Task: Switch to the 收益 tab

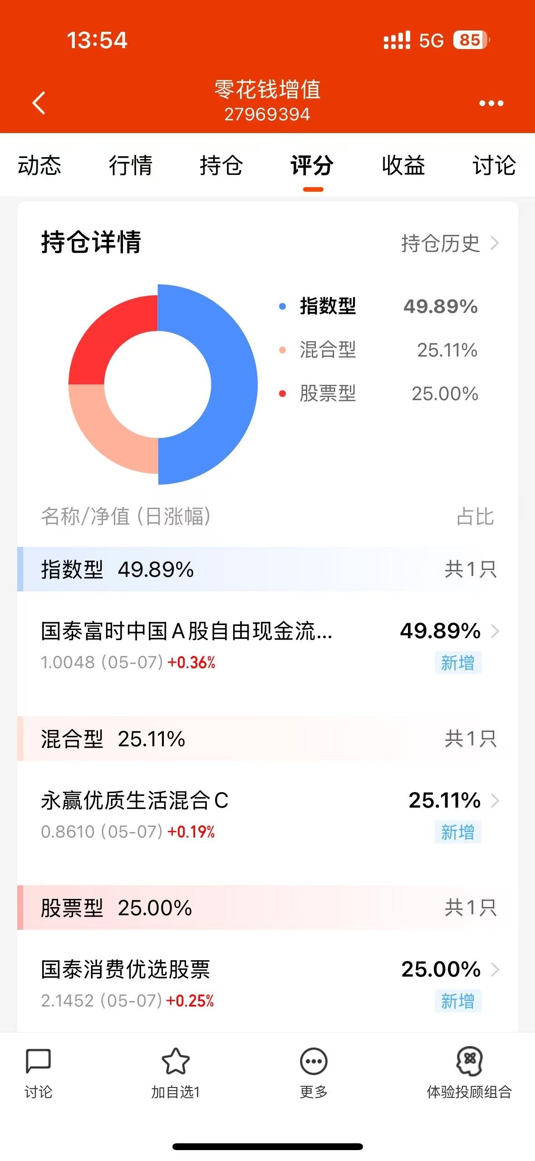Action: [x=403, y=165]
